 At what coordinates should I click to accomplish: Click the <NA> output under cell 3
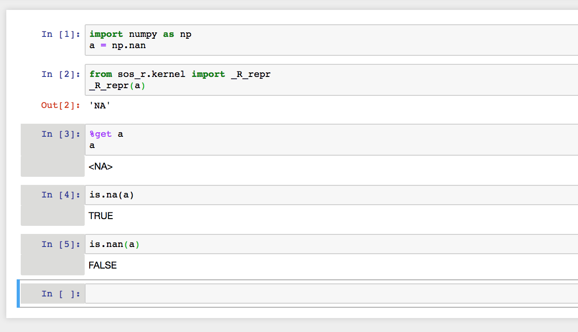pyautogui.click(x=101, y=166)
